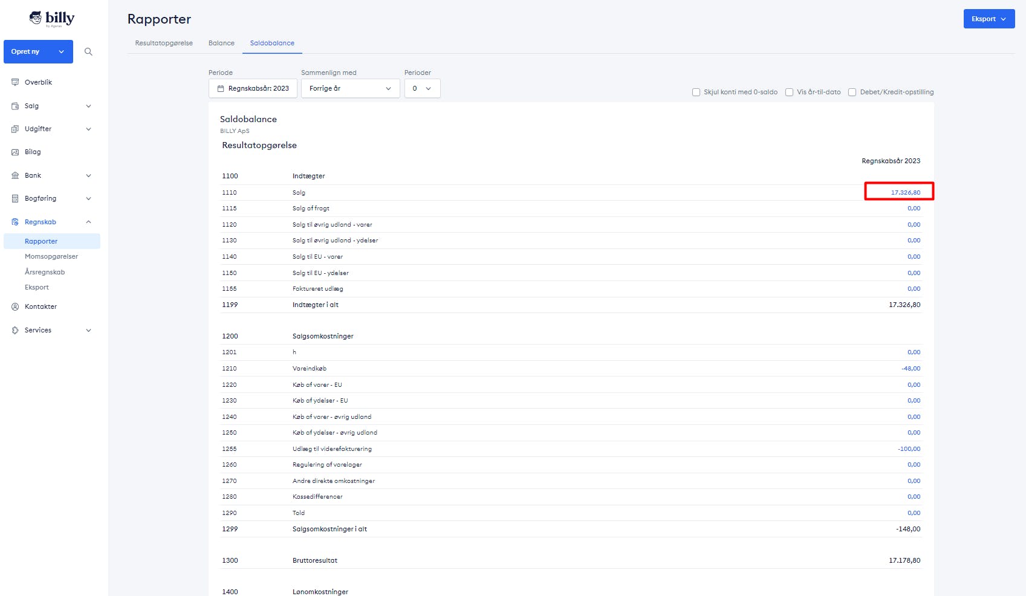Switch to the Resultatopgørelse tab
The image size is (1026, 596).
click(164, 43)
